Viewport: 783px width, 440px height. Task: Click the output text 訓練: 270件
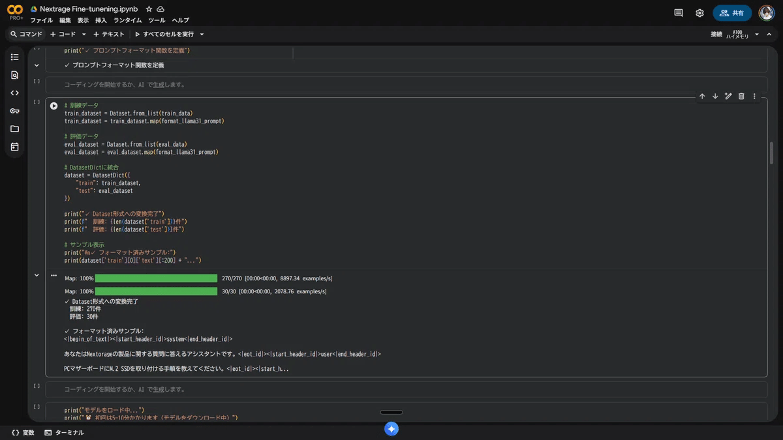tap(85, 309)
